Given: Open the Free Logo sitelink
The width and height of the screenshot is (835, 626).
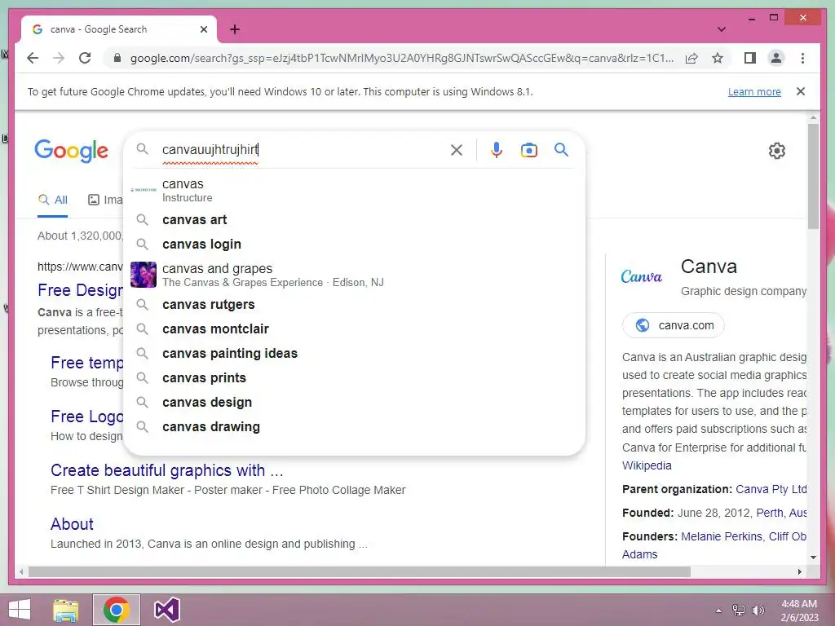Looking at the screenshot, I should pyautogui.click(x=86, y=417).
